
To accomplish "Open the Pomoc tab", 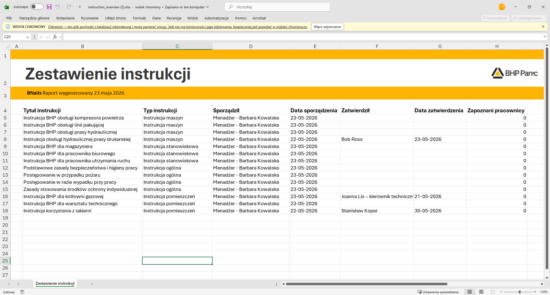I will (241, 18).
